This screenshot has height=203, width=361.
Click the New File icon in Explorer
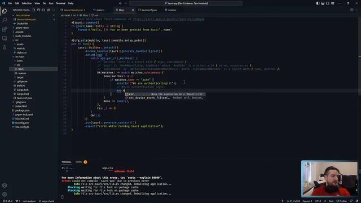point(34,10)
